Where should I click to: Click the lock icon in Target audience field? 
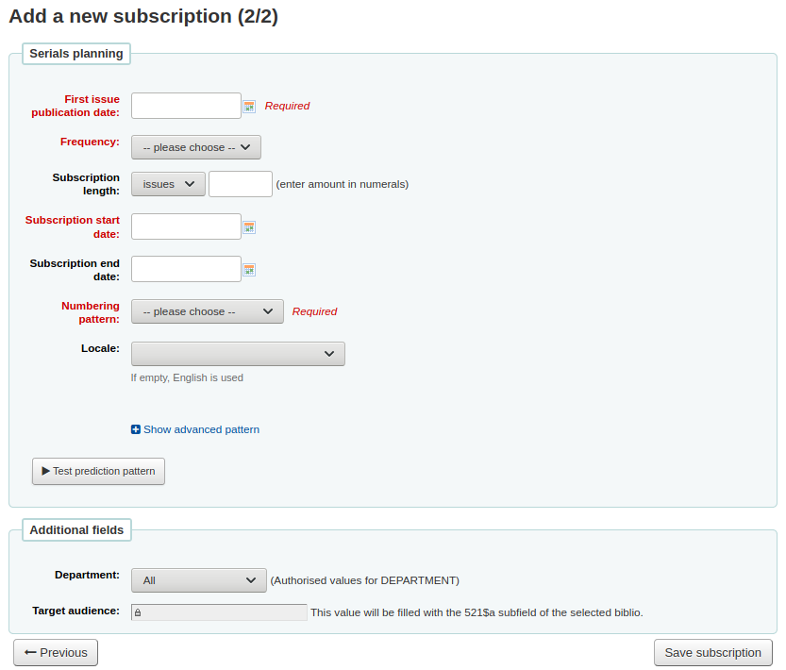pyautogui.click(x=139, y=611)
